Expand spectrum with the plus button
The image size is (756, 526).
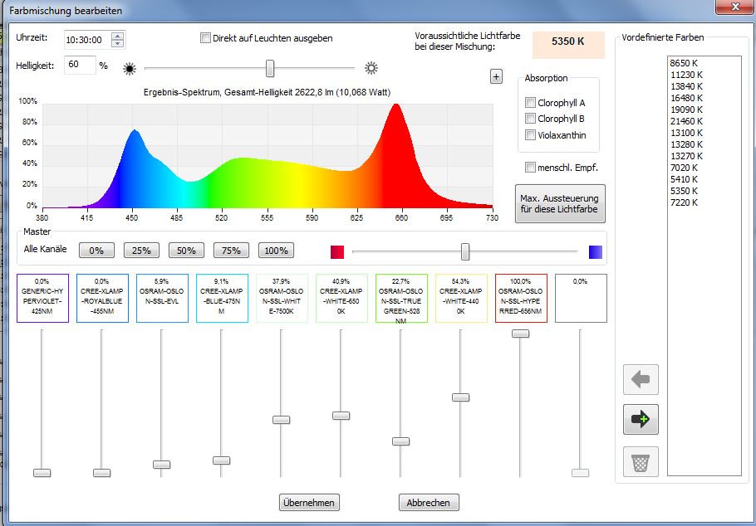point(496,77)
